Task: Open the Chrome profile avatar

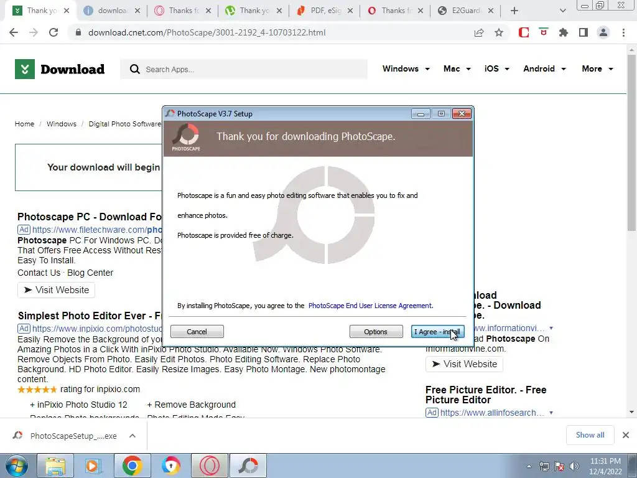Action: [603, 32]
